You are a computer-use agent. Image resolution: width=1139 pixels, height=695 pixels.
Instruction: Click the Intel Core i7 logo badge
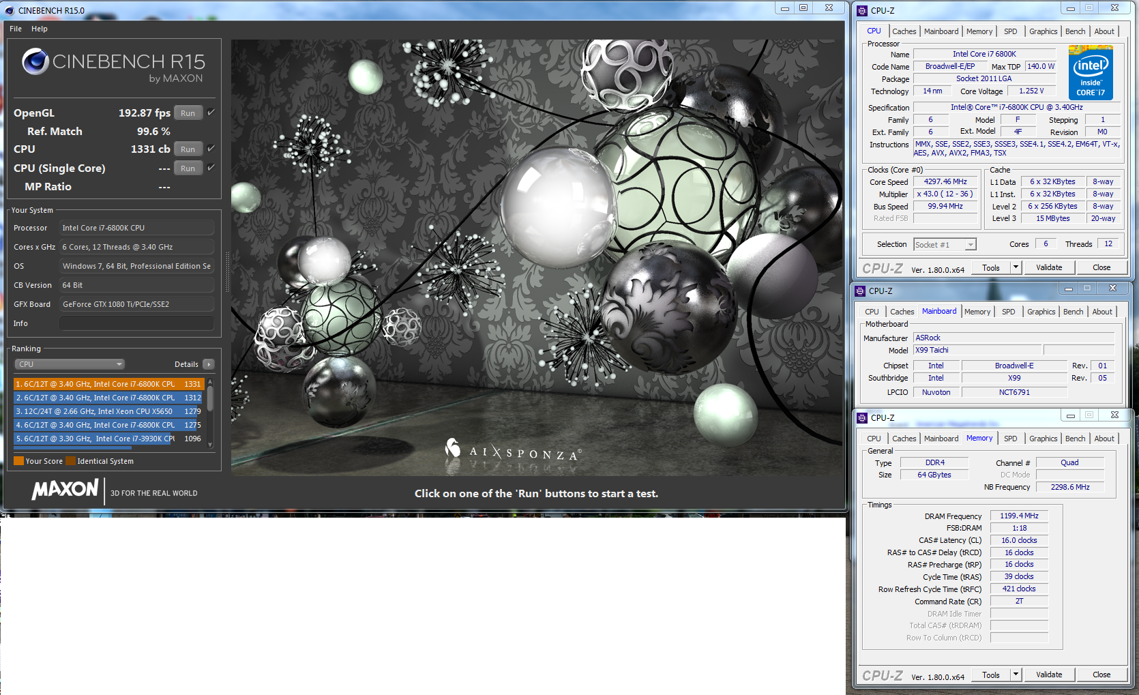tap(1091, 72)
